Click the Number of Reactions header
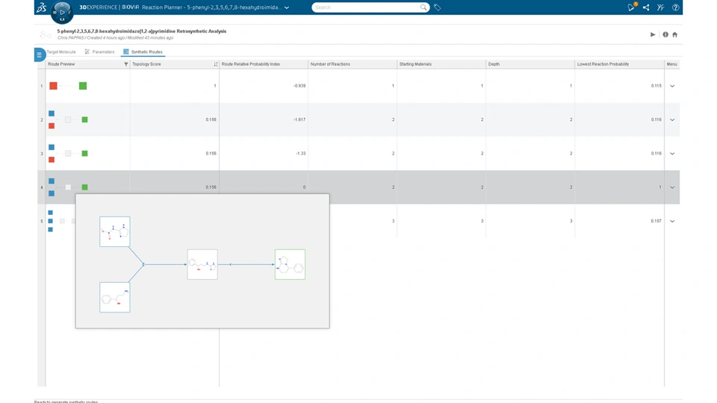The width and height of the screenshot is (717, 403). click(330, 64)
